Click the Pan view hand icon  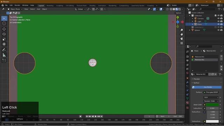coord(182,34)
